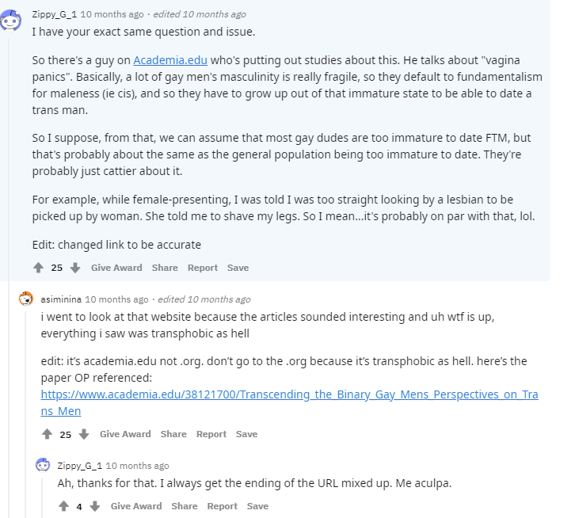Save the 'Me aculpa' reply

tap(257, 506)
